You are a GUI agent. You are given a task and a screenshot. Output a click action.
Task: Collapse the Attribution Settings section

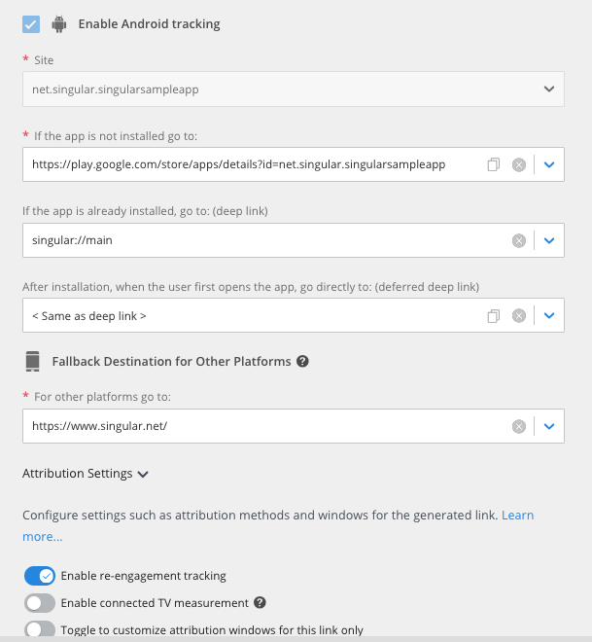coord(86,474)
